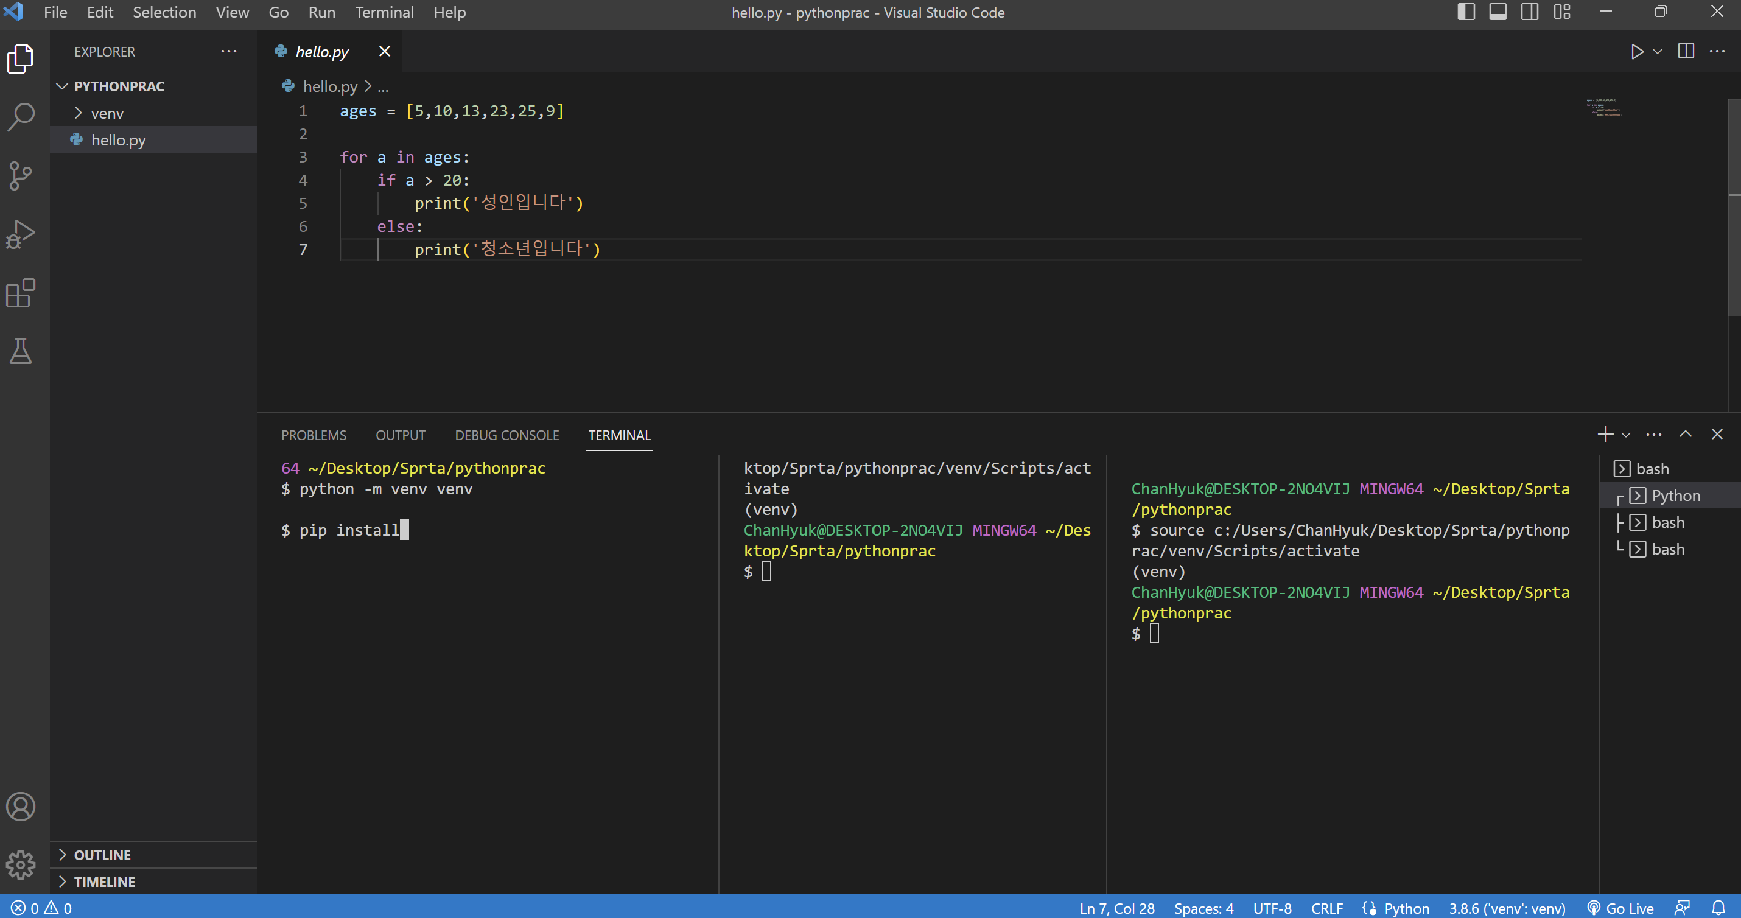Select the TERMINAL tab
Screen dimensions: 1741x918
(x=619, y=435)
